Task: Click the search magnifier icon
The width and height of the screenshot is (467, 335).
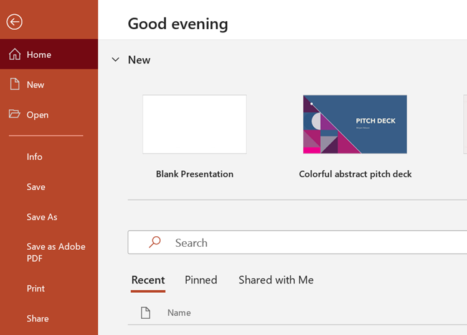Action: click(x=155, y=242)
